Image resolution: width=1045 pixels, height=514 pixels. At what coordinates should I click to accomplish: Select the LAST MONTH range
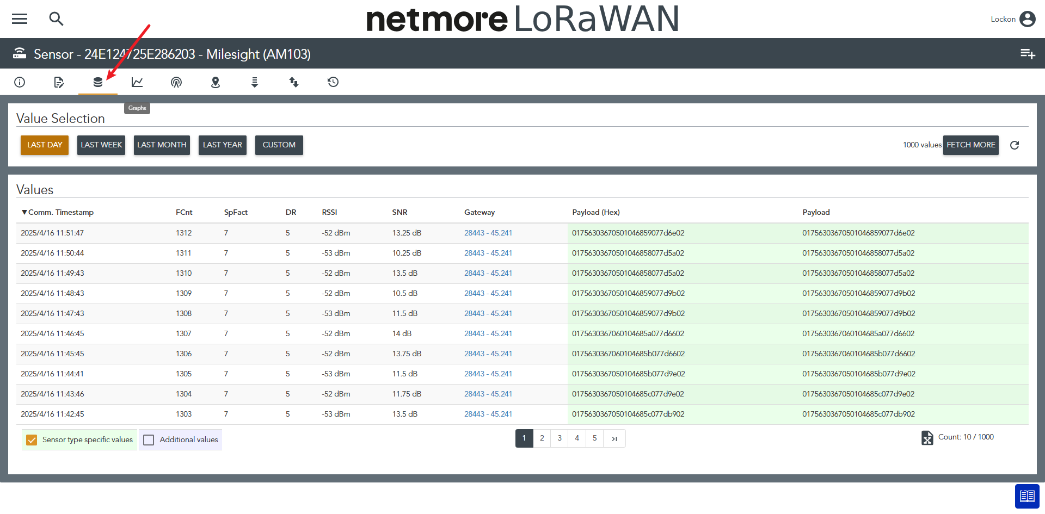coord(162,145)
